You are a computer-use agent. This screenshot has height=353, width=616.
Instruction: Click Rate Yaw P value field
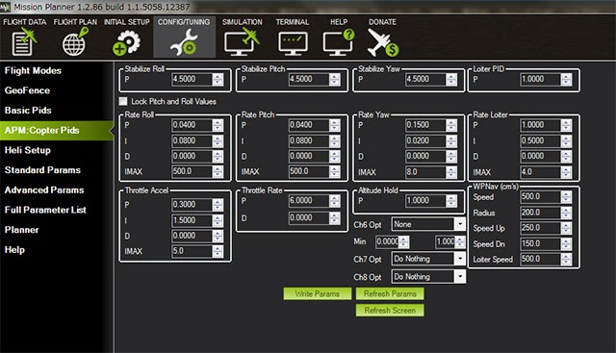click(x=425, y=125)
